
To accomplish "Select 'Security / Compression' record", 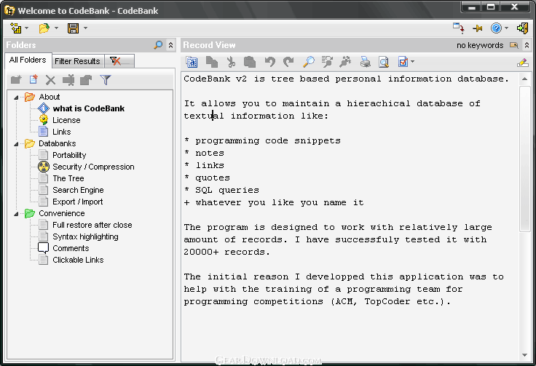I will [93, 167].
